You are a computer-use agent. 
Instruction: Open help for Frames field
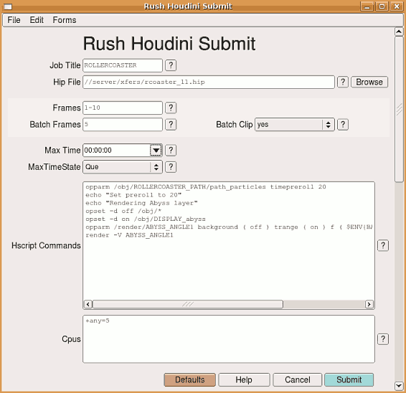tap(171, 108)
